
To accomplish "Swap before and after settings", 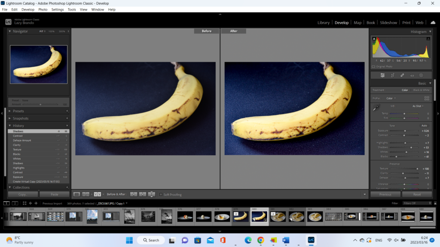I will click(151, 194).
